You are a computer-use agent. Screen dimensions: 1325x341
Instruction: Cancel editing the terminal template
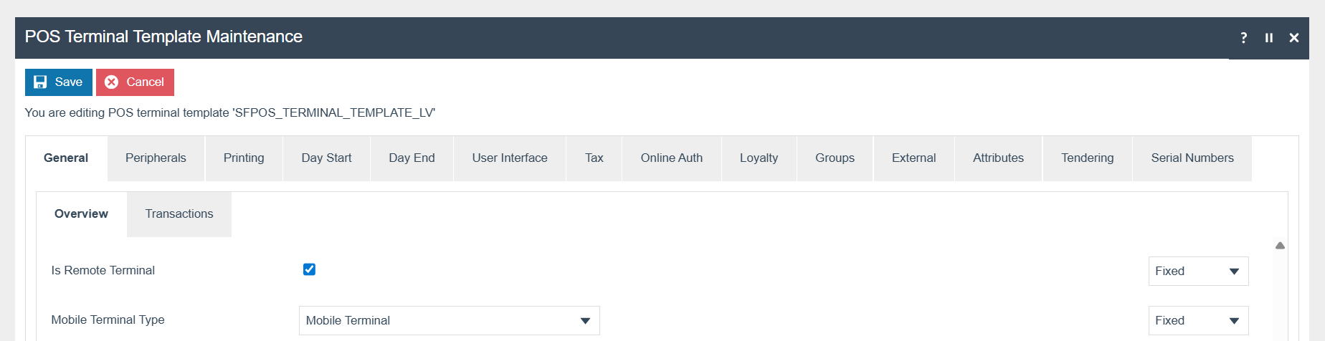pyautogui.click(x=135, y=82)
